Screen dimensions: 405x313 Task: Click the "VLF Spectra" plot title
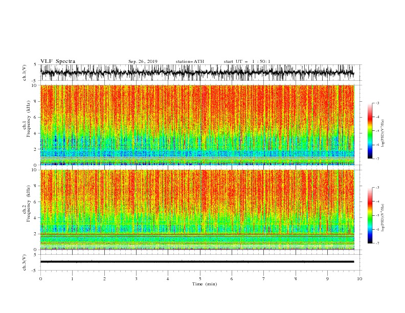(x=58, y=61)
